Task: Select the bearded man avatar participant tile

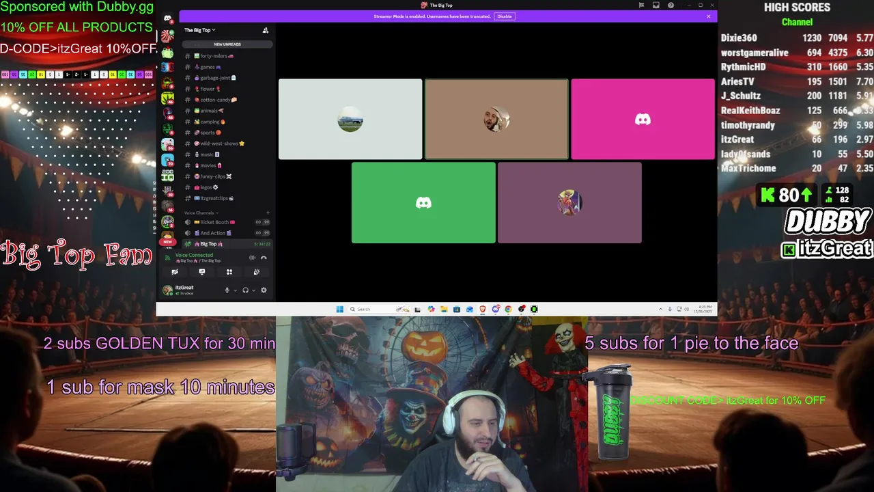Action: coord(496,120)
